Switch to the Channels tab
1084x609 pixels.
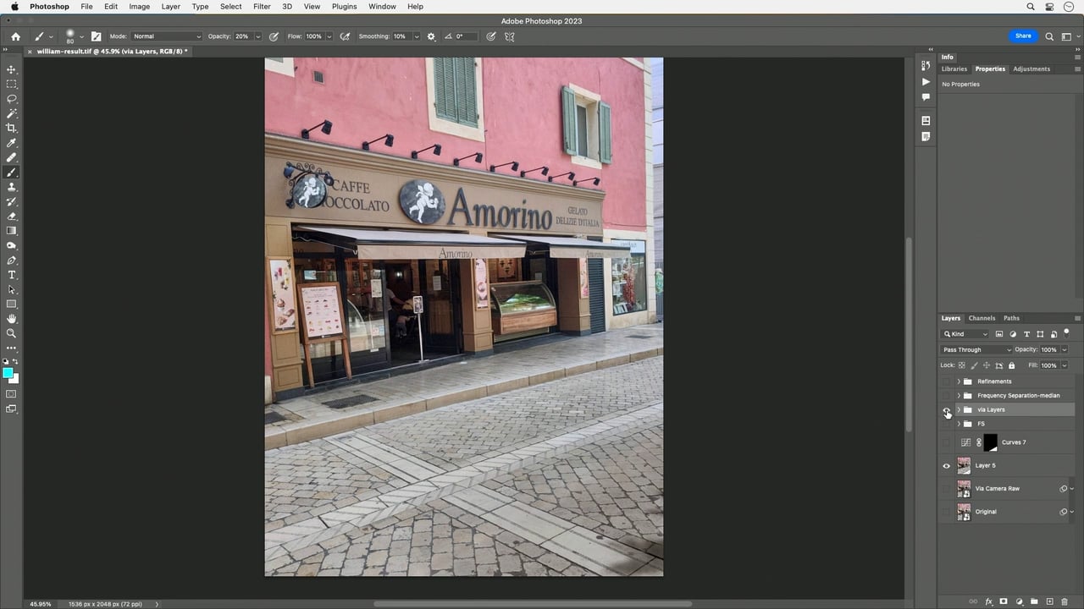pyautogui.click(x=982, y=318)
